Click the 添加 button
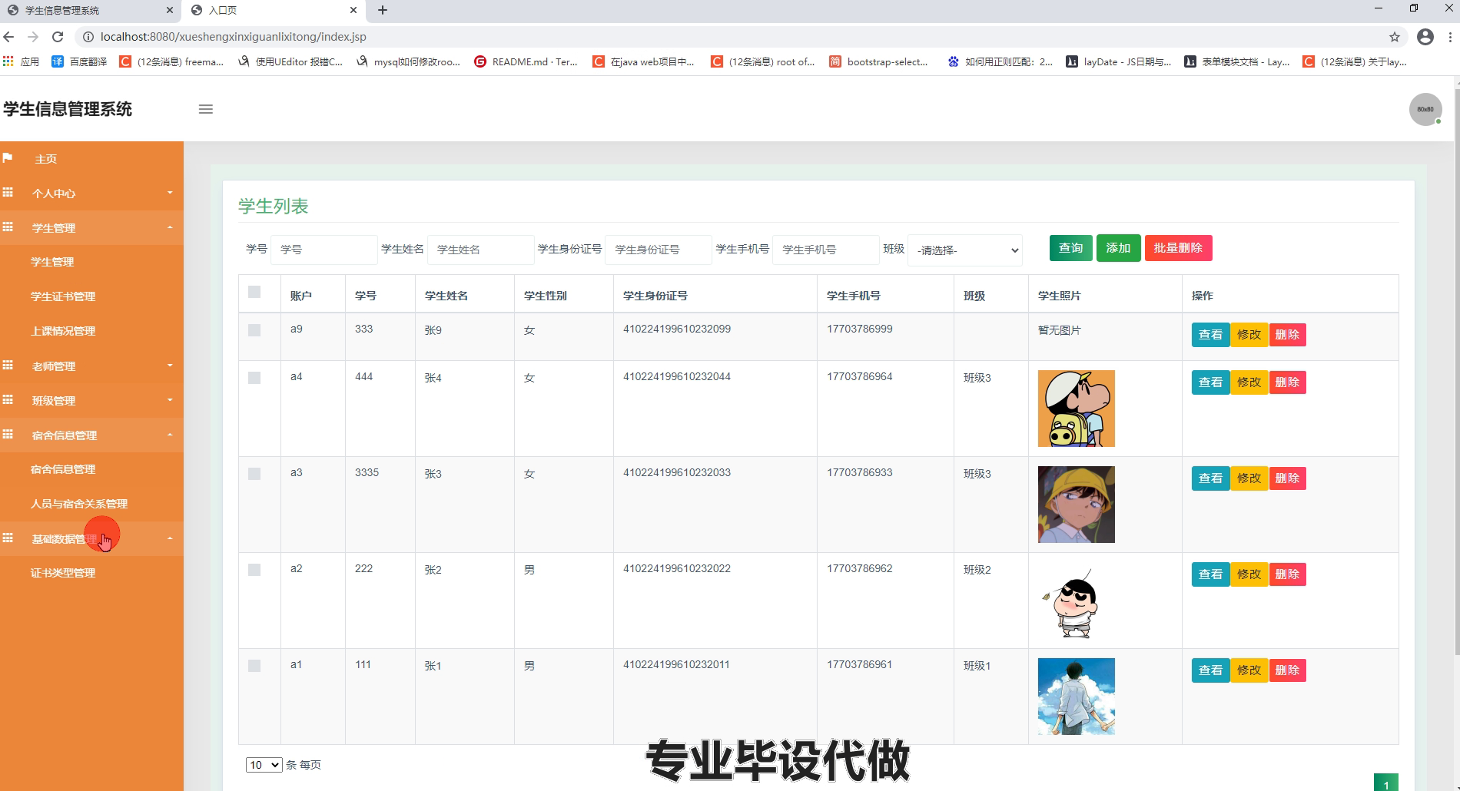Image resolution: width=1460 pixels, height=791 pixels. (1118, 248)
